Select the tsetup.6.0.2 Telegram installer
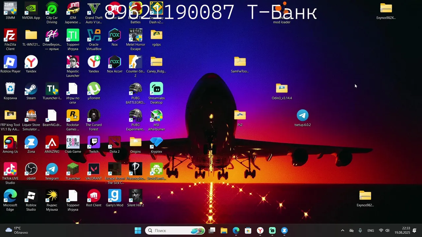 [303, 118]
